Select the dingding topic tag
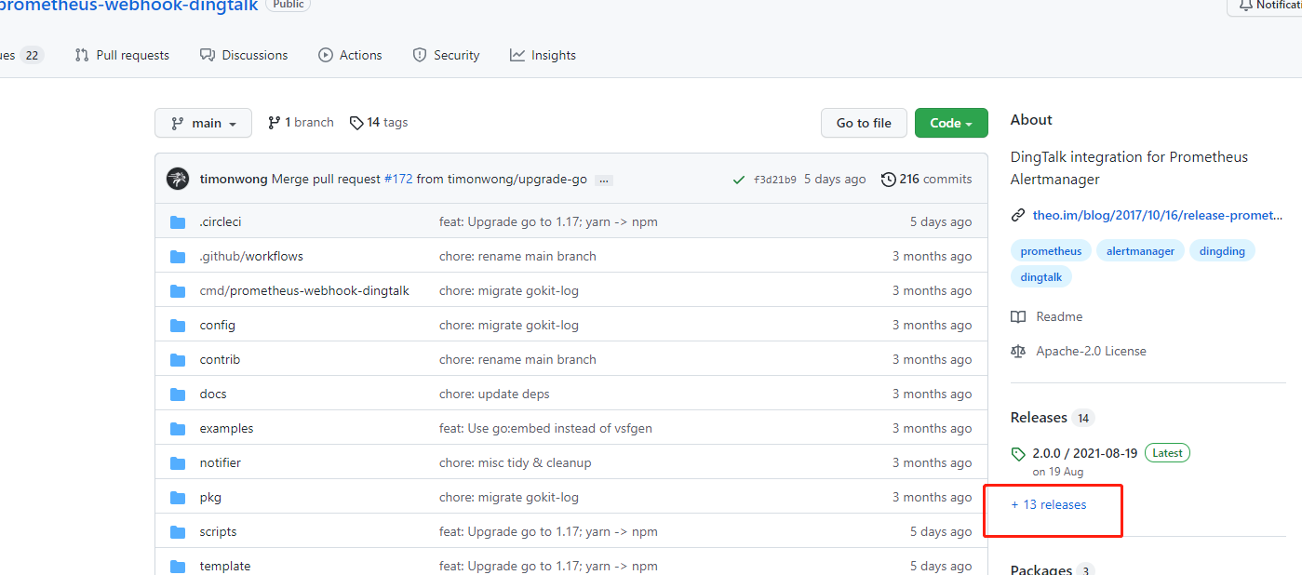 click(1222, 251)
